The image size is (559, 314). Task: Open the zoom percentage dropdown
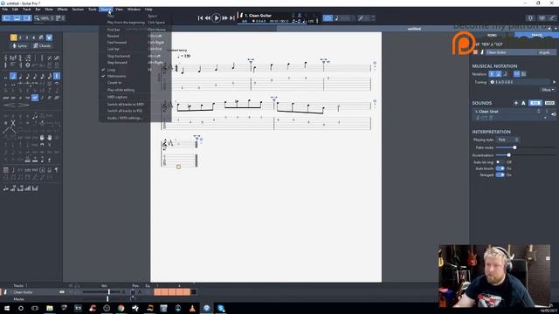pyautogui.click(x=46, y=18)
